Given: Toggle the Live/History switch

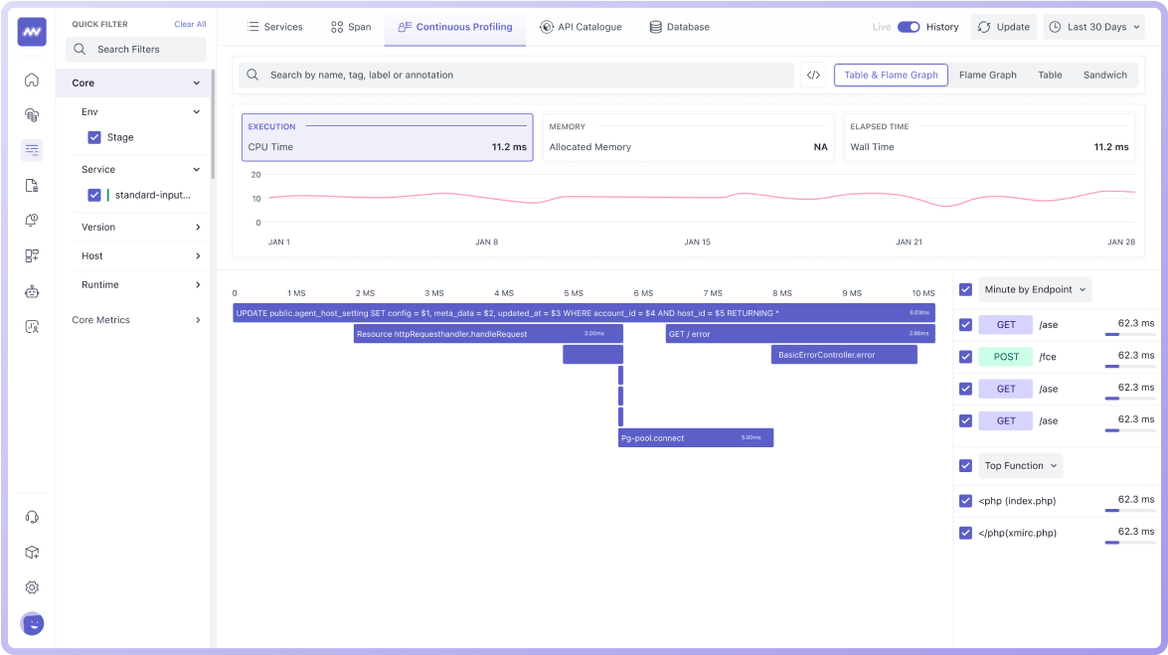Looking at the screenshot, I should pos(908,27).
